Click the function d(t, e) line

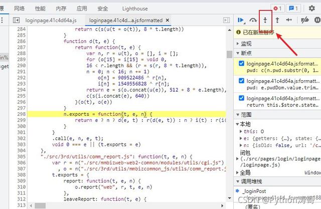point(89,41)
